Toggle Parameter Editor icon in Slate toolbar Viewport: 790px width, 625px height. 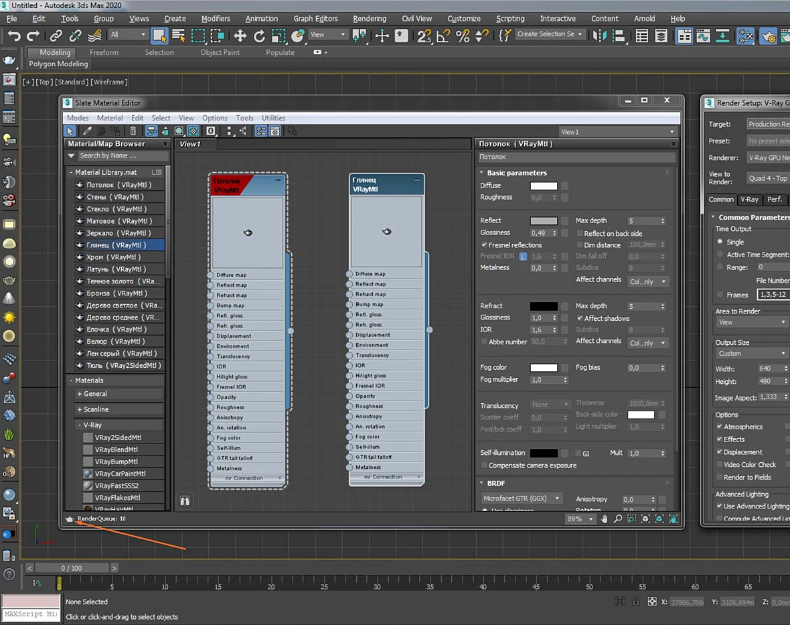tap(275, 131)
